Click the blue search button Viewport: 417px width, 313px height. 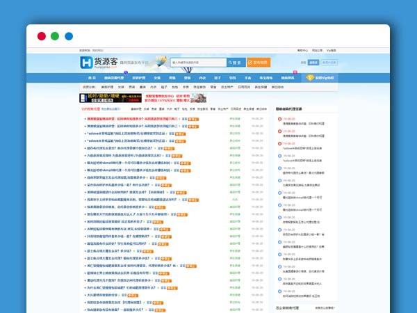click(x=235, y=62)
